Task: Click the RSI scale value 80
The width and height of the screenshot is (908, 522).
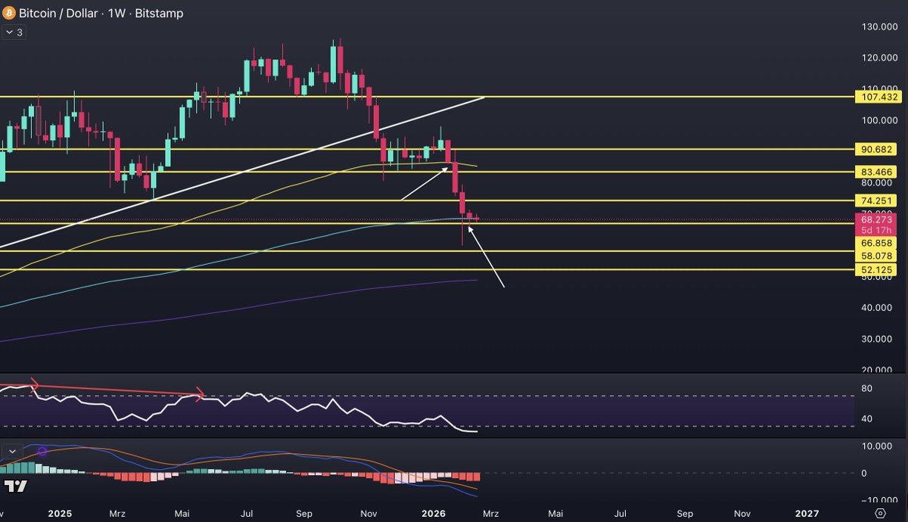Action: click(x=867, y=389)
